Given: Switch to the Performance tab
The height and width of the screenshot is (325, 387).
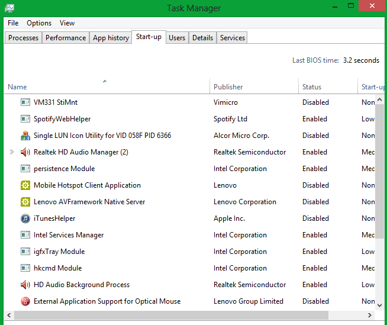Looking at the screenshot, I should coord(66,38).
